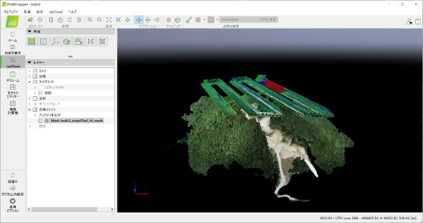Open the ヘルプ (Help) menu
Screen dimensions: 423x223
tap(72, 11)
